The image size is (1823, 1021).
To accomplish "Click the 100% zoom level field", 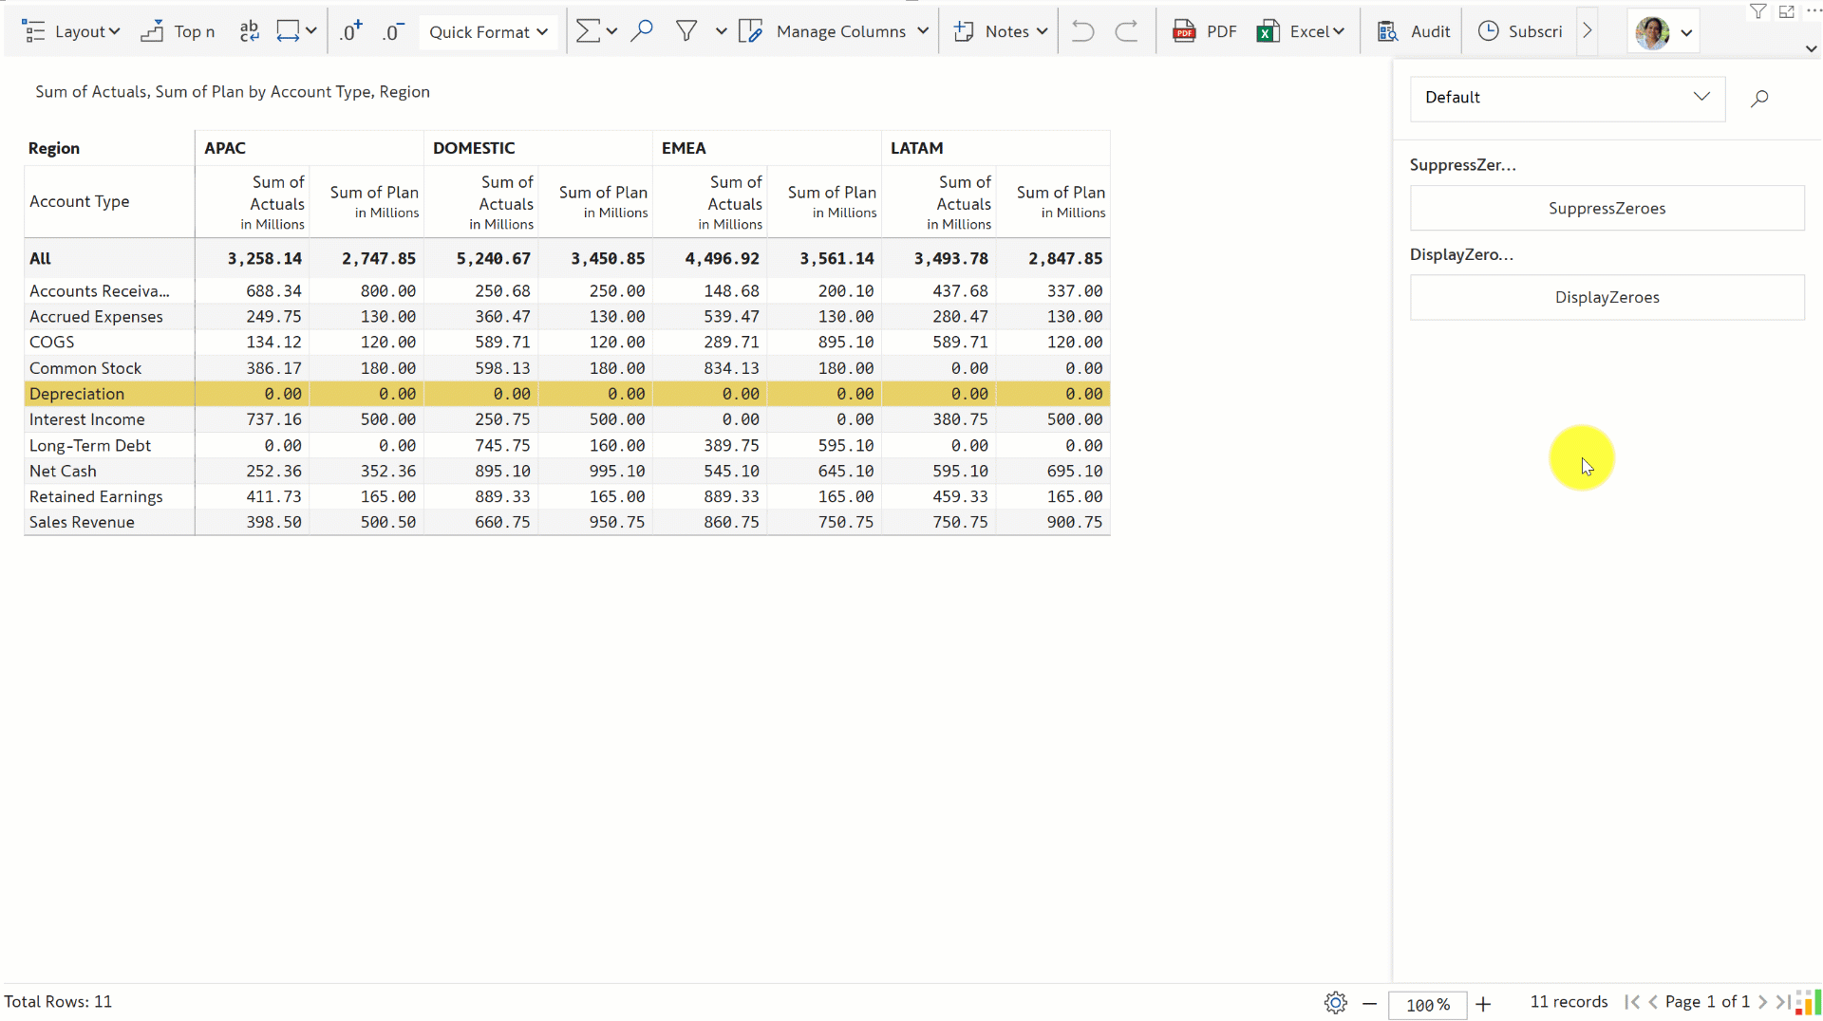I will click(x=1427, y=1005).
